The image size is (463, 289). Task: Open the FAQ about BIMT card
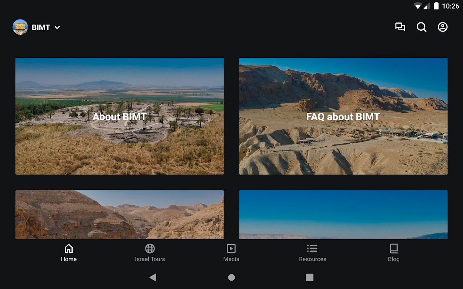pyautogui.click(x=343, y=116)
